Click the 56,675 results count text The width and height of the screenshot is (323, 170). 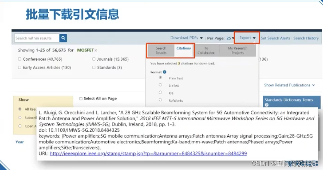pos(59,50)
